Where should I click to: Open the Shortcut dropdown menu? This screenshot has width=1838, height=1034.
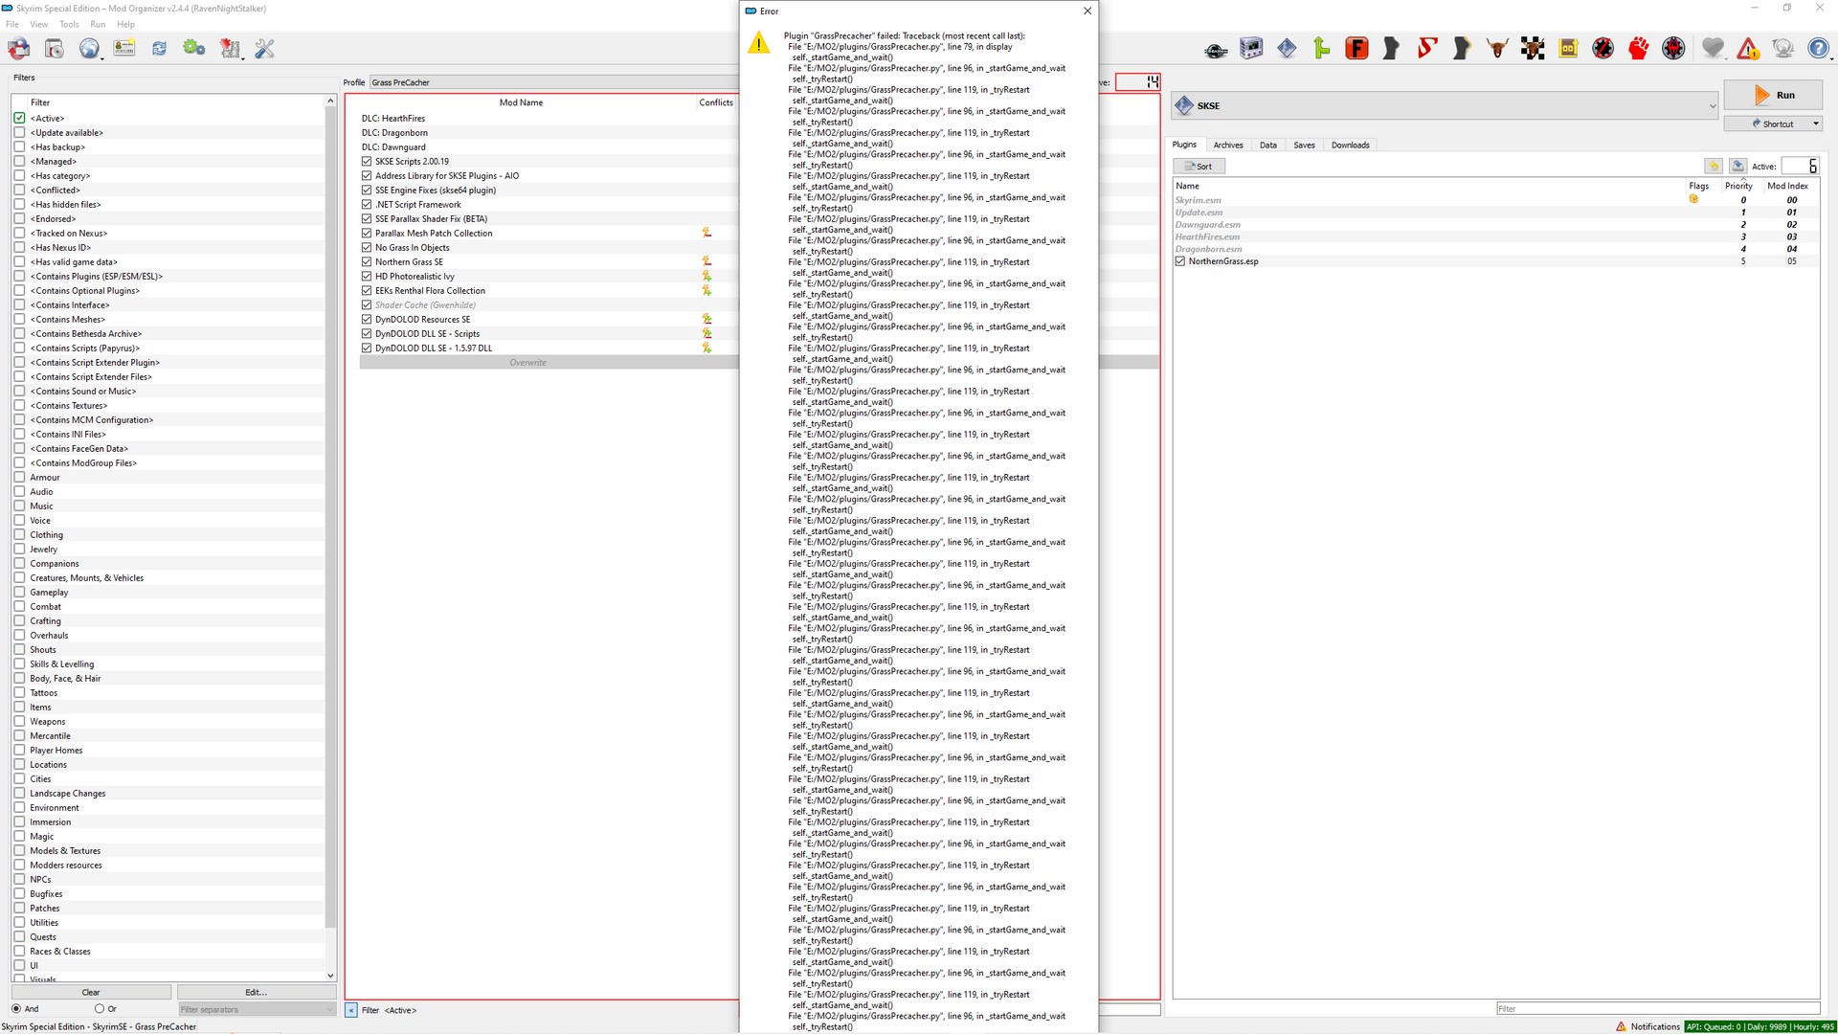pos(1815,124)
